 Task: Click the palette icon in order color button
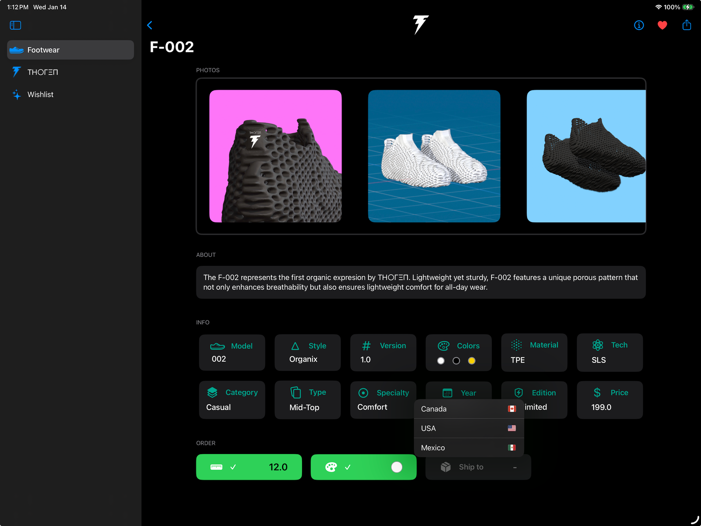click(x=331, y=467)
